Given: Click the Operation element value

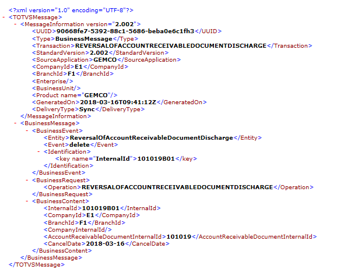Looking at the screenshot, I should click(x=177, y=187).
